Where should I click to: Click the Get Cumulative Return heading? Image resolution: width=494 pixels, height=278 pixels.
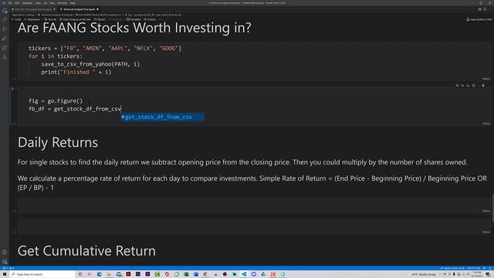click(86, 251)
